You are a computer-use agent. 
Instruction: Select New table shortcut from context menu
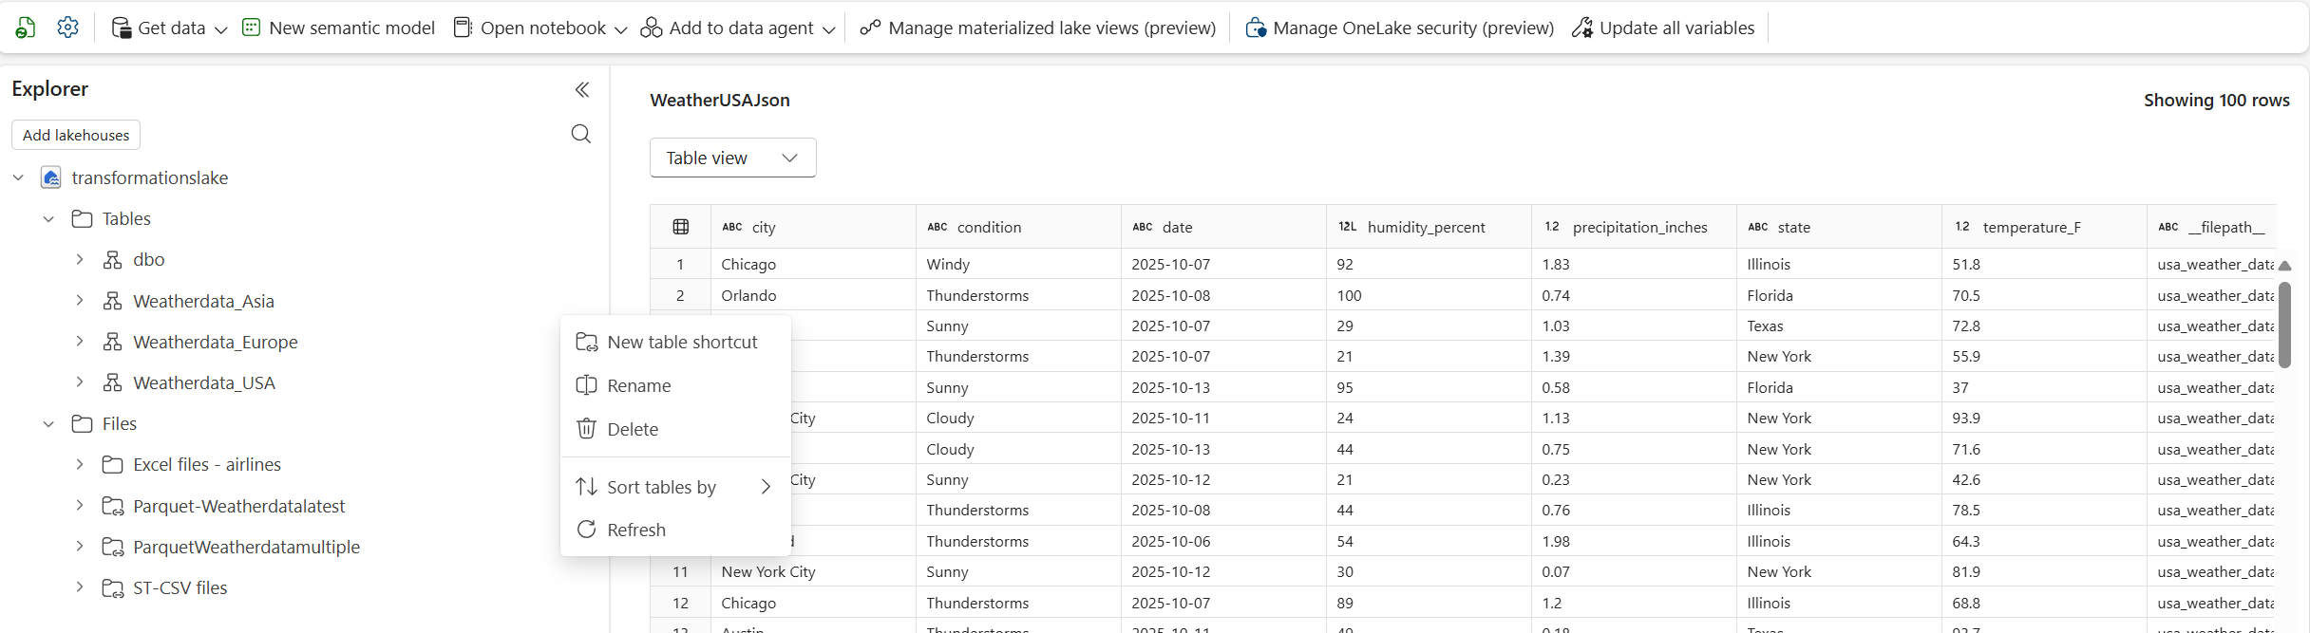(681, 342)
